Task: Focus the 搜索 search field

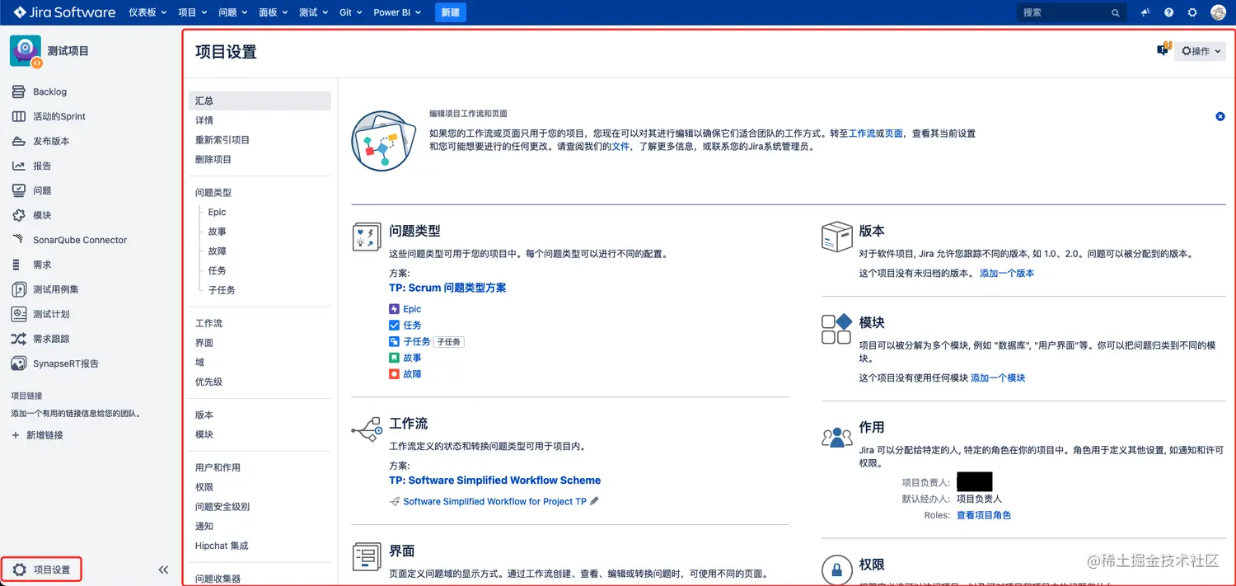Action: (x=1071, y=12)
